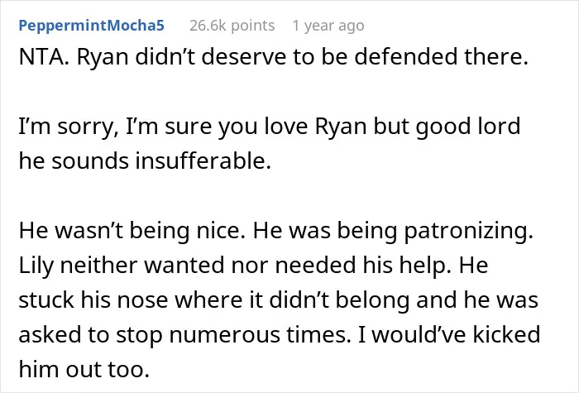Viewport: 579px width, 393px height.
Task: Click the line starting 'I'm sorry, I'm sure'
Action: tap(270, 127)
